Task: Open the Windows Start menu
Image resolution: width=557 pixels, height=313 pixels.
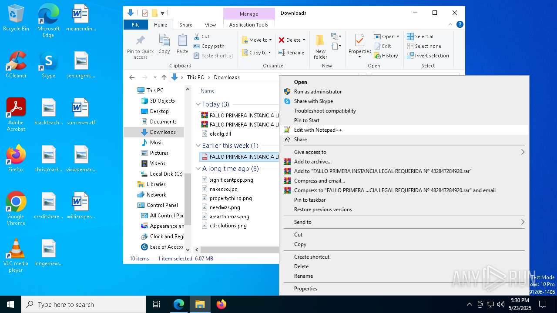Action: (x=10, y=304)
